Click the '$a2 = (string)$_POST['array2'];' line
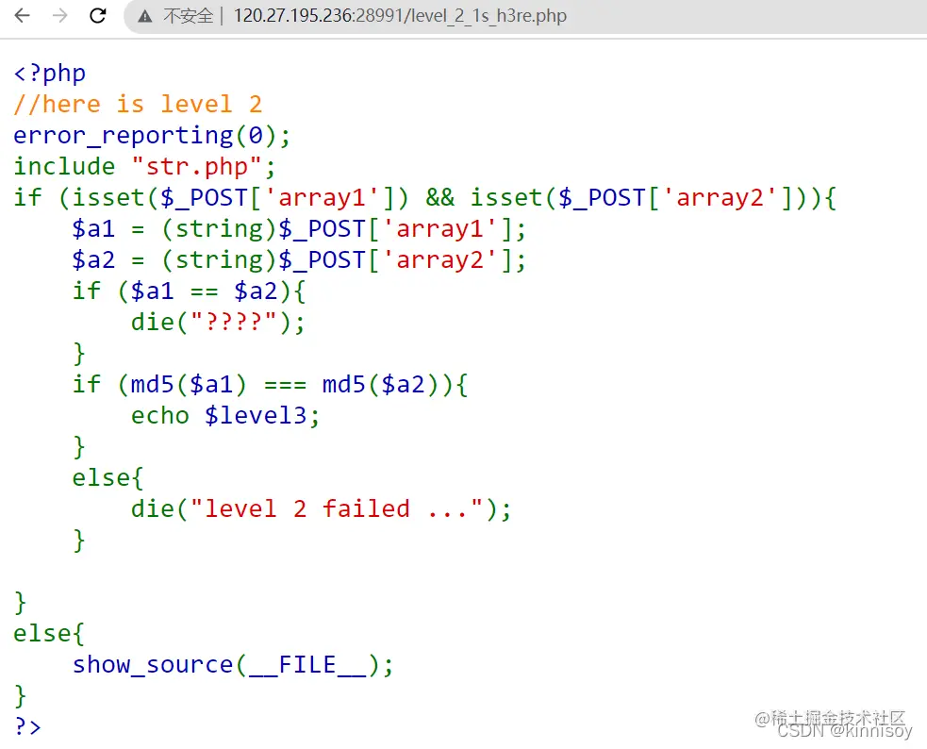927x749 pixels. tap(299, 260)
